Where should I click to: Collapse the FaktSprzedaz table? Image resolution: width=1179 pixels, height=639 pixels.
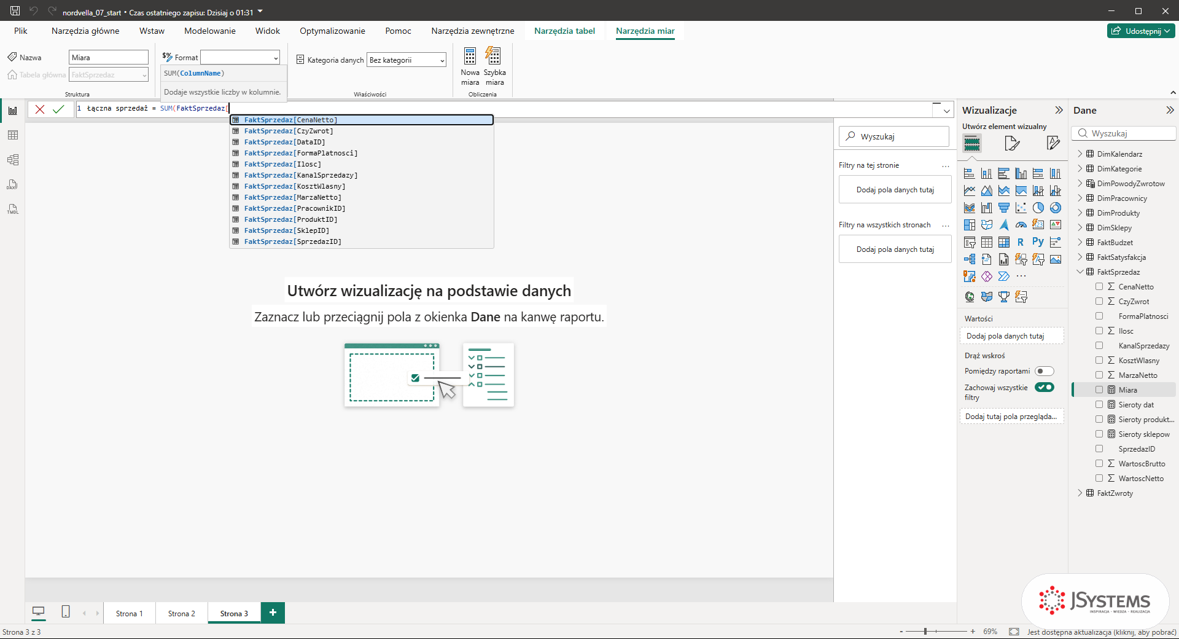pos(1080,272)
